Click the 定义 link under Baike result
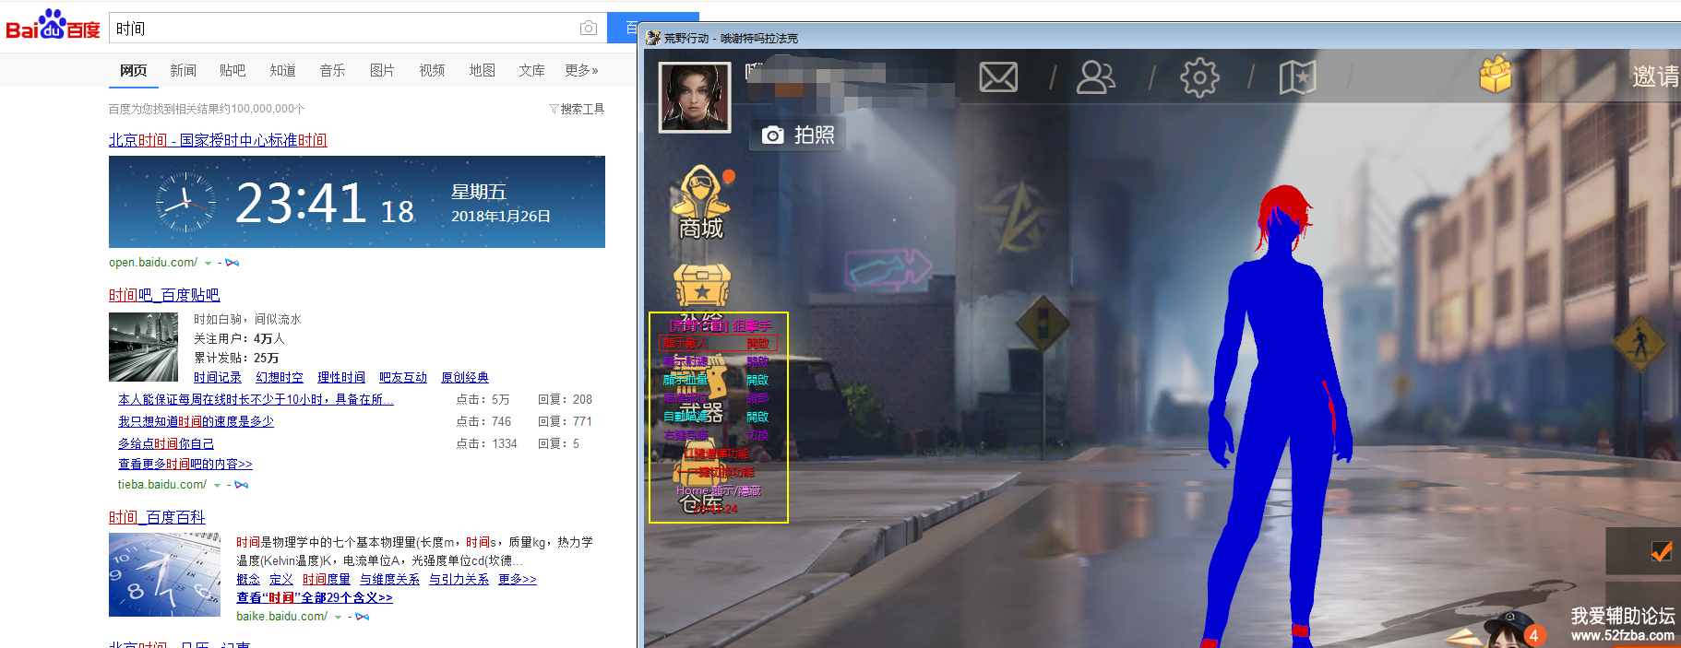Screen dimensions: 1681x648 [281, 579]
